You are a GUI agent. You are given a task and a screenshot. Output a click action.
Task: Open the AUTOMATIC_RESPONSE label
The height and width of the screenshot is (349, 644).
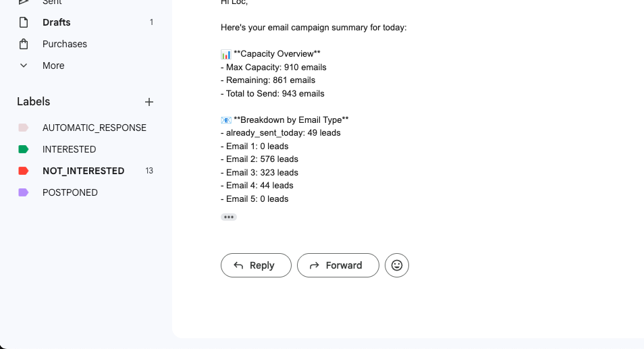pyautogui.click(x=95, y=128)
